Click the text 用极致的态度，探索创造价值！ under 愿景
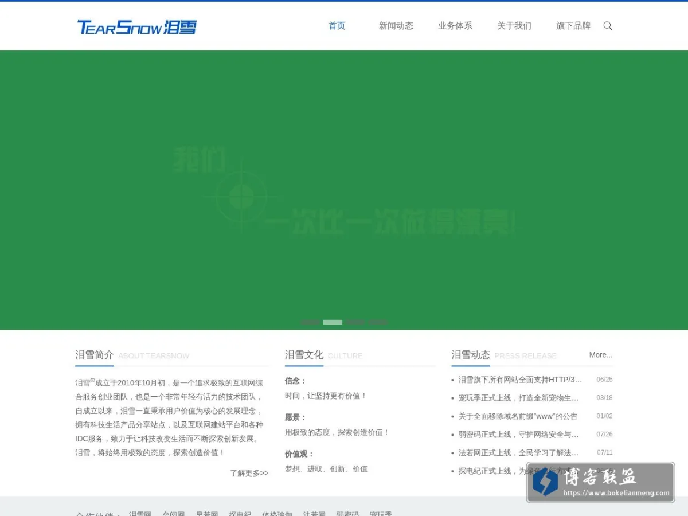The image size is (688, 516). point(337,433)
